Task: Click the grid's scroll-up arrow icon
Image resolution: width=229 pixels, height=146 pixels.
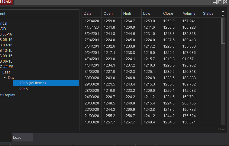Action: [x=223, y=12]
